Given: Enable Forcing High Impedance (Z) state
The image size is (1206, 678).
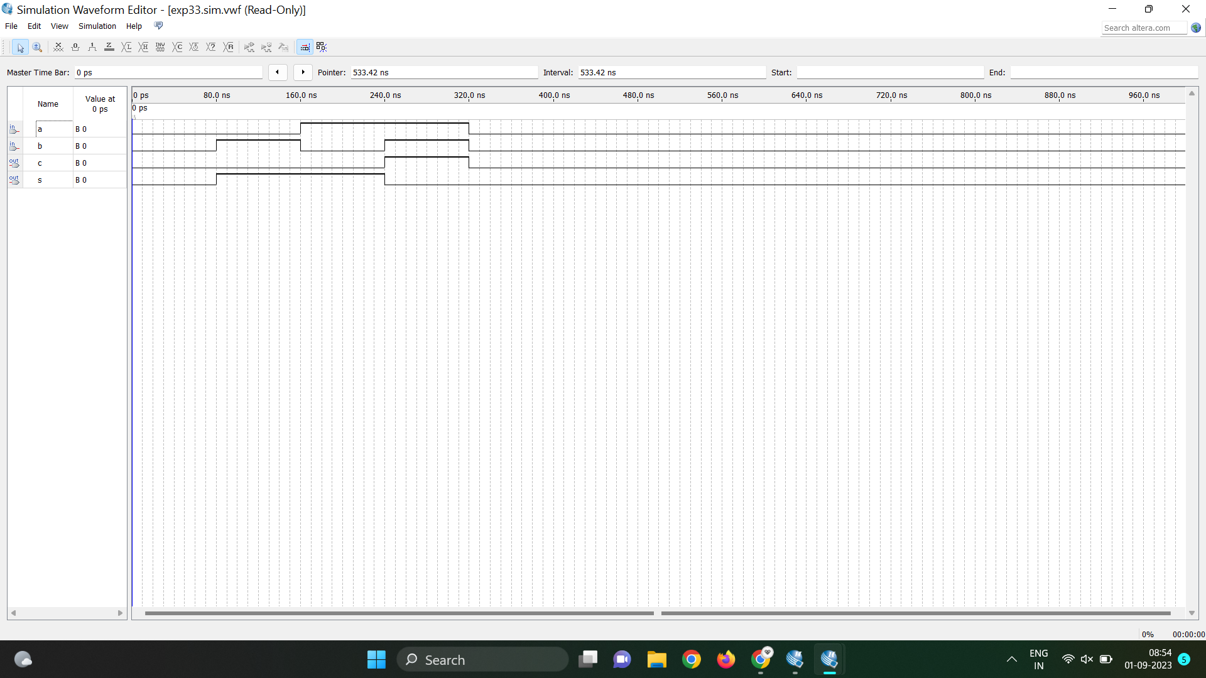Looking at the screenshot, I should coord(109,47).
